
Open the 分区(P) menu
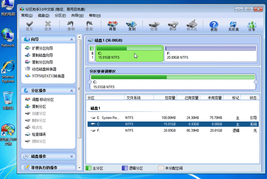(60, 15)
